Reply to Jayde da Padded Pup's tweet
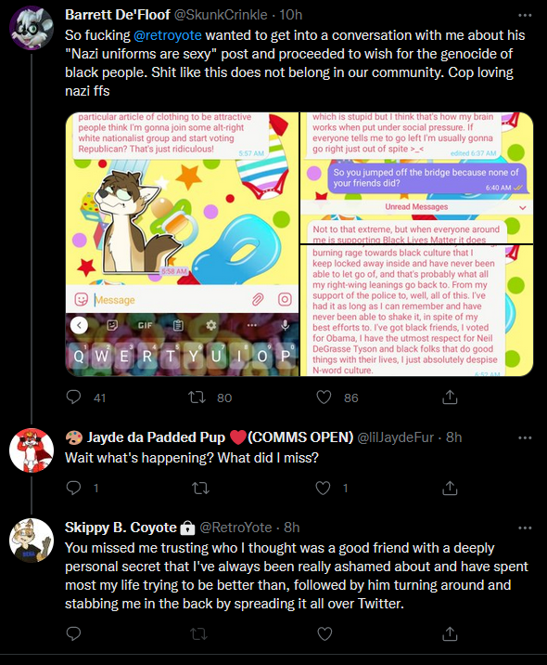The width and height of the screenshot is (547, 665). click(x=73, y=489)
